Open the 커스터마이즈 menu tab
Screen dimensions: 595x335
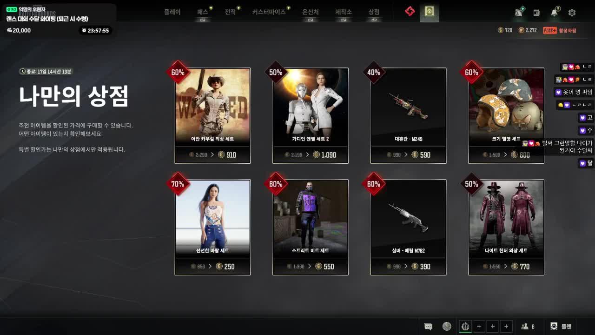click(269, 12)
